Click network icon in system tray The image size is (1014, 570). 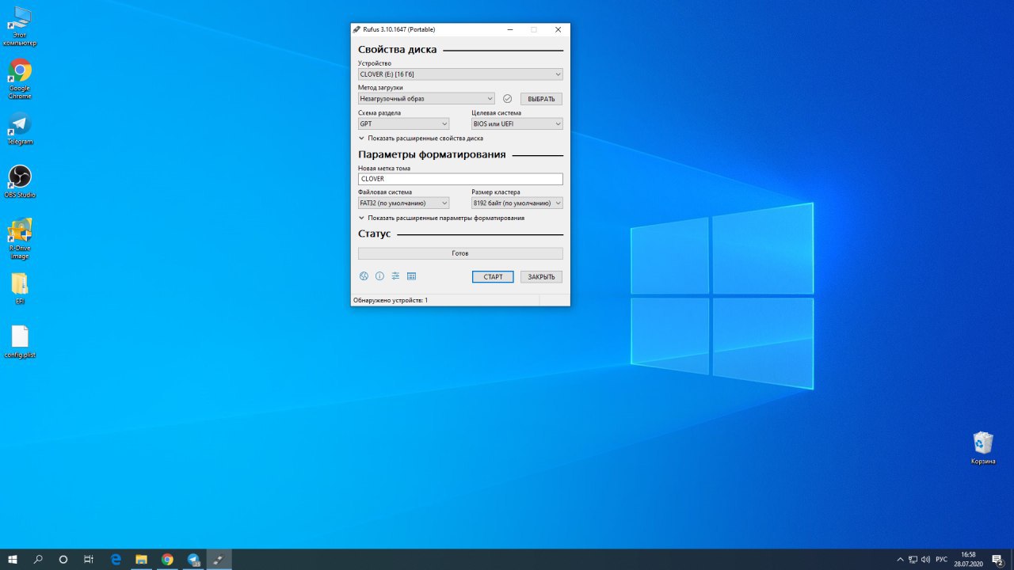click(913, 559)
